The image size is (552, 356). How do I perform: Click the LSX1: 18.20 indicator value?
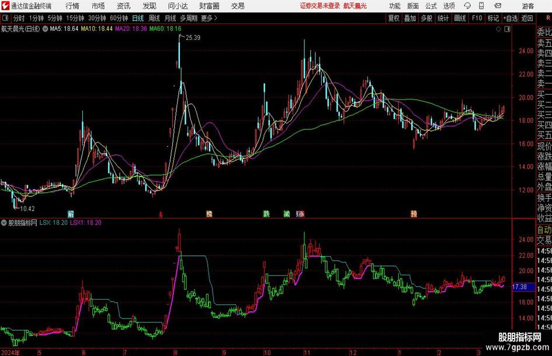[85, 223]
